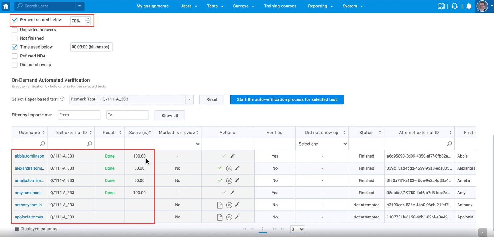Check the Refused NDA checkbox

[15, 56]
